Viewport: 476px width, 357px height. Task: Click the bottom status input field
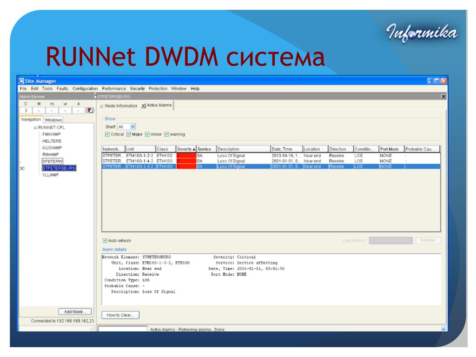click(x=122, y=329)
